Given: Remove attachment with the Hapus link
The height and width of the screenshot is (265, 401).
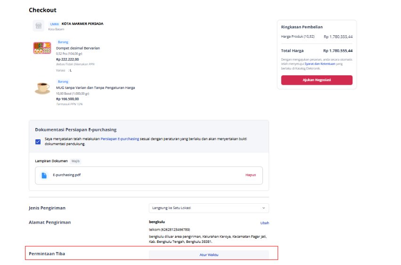Looking at the screenshot, I should [x=251, y=175].
